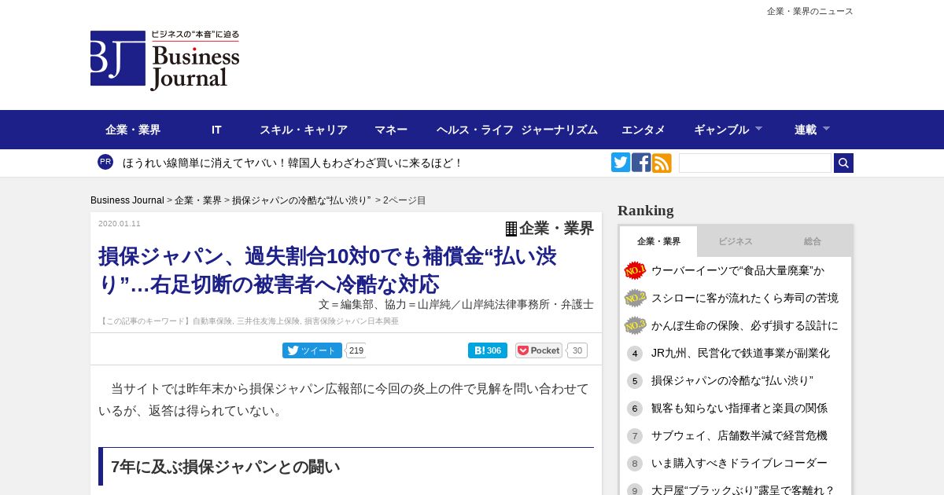Open ranking article JR九州、民営化で鉄道事業が副業化
Viewport: 944px width, 495px height.
tap(740, 353)
